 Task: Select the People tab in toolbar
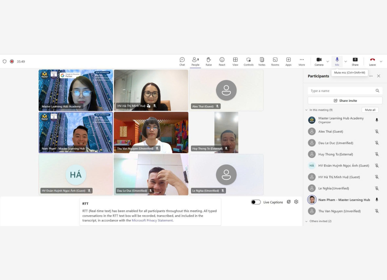point(195,61)
